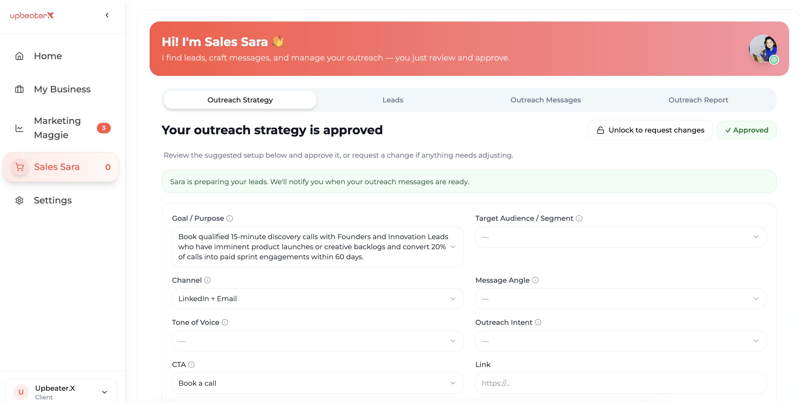Click the Tone of Voice info icon
The height and width of the screenshot is (403, 800).
tap(225, 322)
